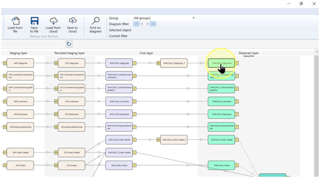The width and height of the screenshot is (320, 178).
Task: Click the PP badge of DWH.DIM_Order Details_T
Action: [x=158, y=140]
